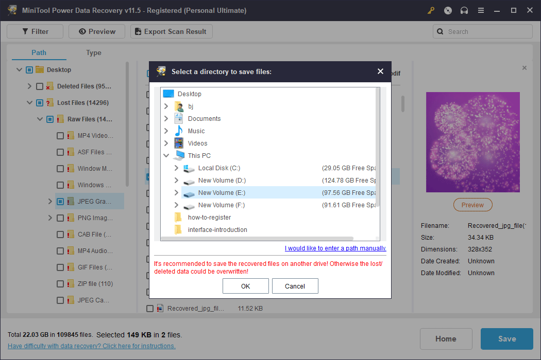Click the interface-introduction folder icon

[x=178, y=230]
